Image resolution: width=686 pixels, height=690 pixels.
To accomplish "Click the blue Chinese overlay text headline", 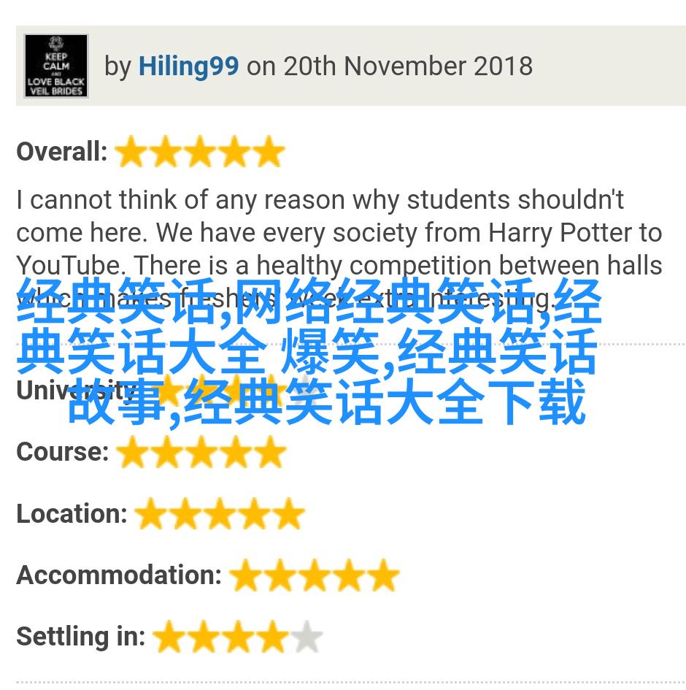I will click(x=309, y=350).
